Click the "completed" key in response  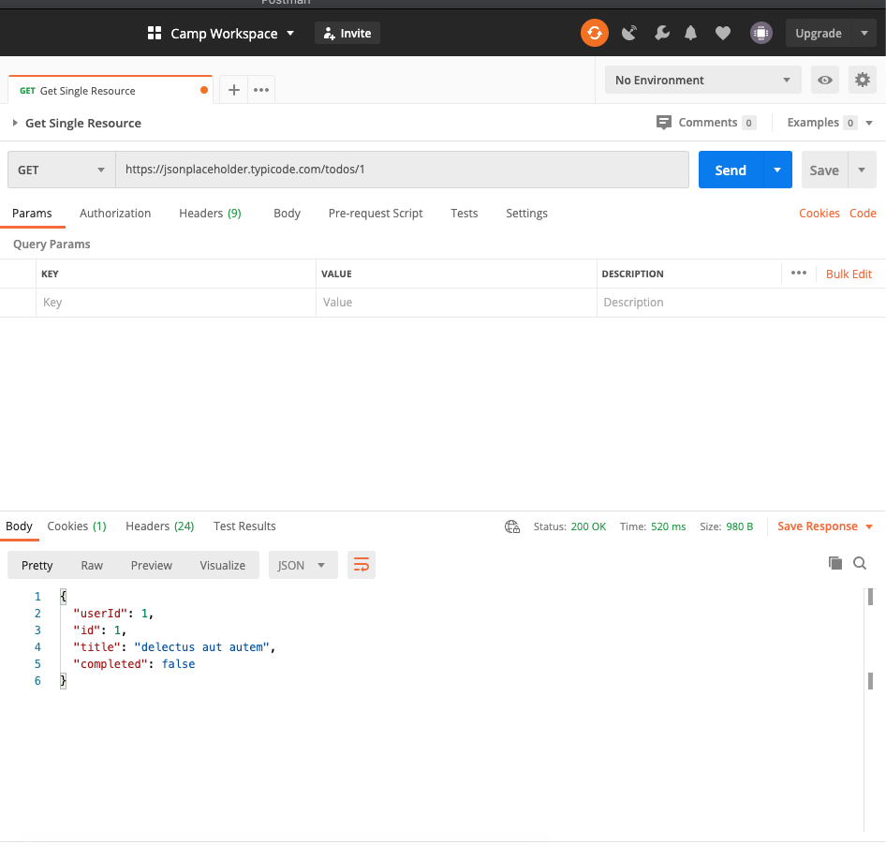click(x=111, y=664)
